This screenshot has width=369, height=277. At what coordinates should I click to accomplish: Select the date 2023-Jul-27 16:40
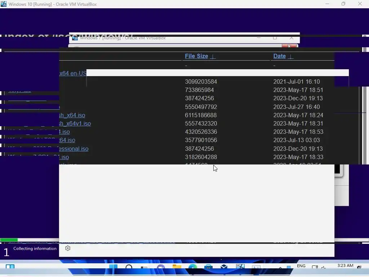click(297, 107)
